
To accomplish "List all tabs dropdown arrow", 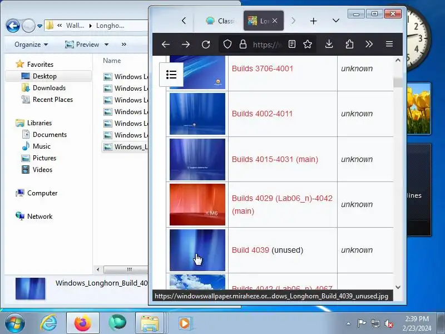I will [x=336, y=21].
